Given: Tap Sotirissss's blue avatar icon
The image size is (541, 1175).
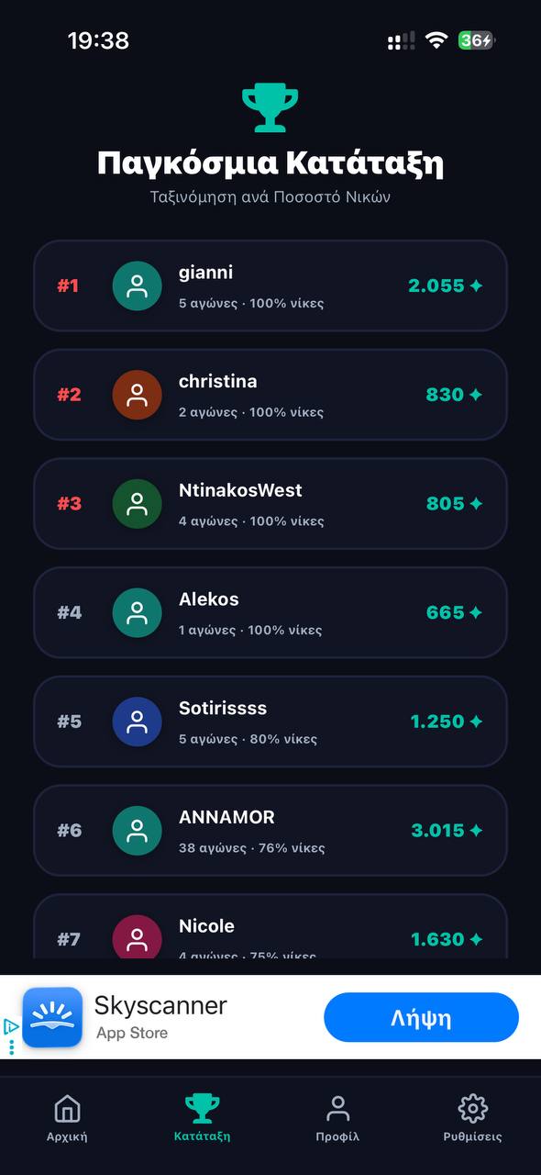Looking at the screenshot, I should [x=137, y=722].
